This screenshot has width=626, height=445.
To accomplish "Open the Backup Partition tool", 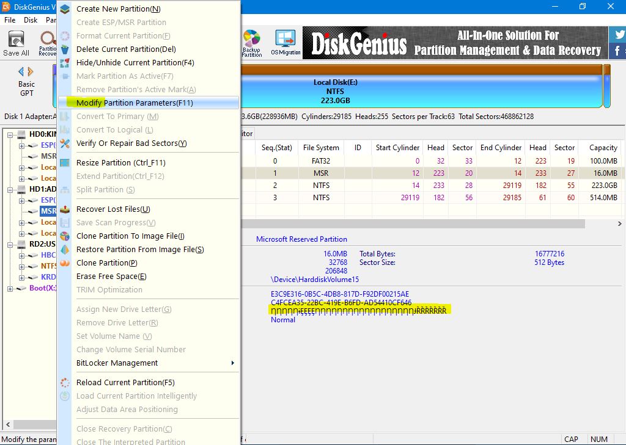I will coord(251,43).
